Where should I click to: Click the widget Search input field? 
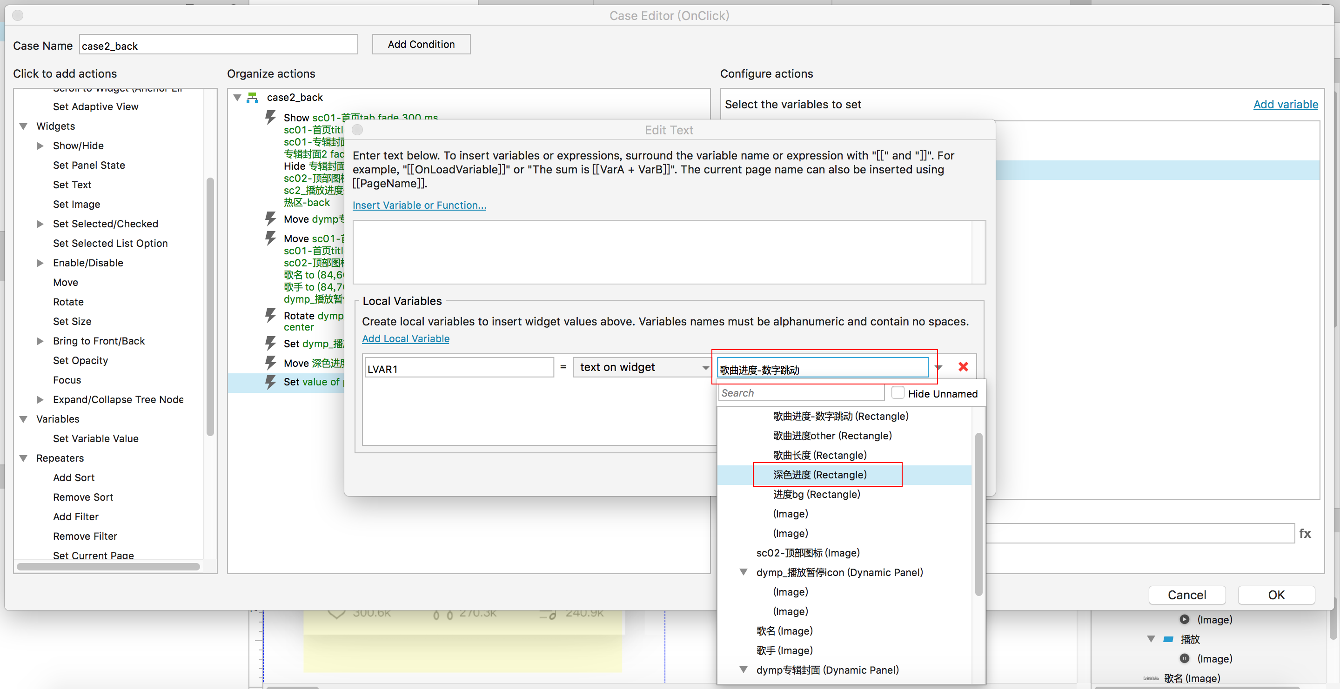point(801,393)
